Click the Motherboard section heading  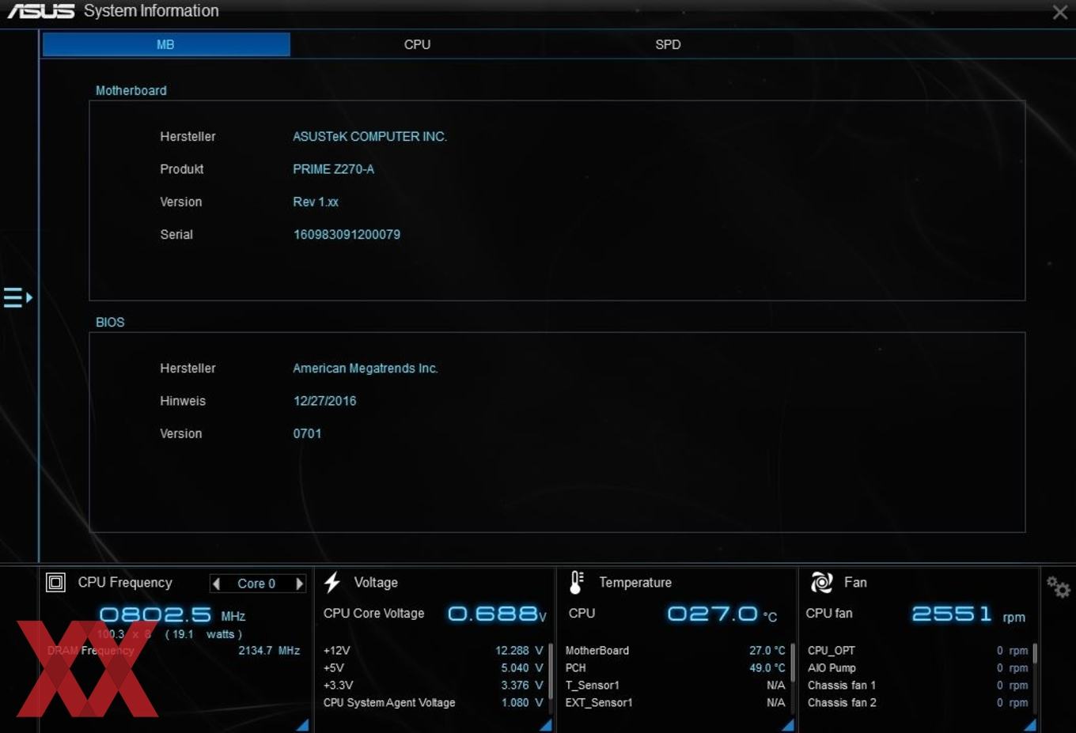tap(131, 91)
